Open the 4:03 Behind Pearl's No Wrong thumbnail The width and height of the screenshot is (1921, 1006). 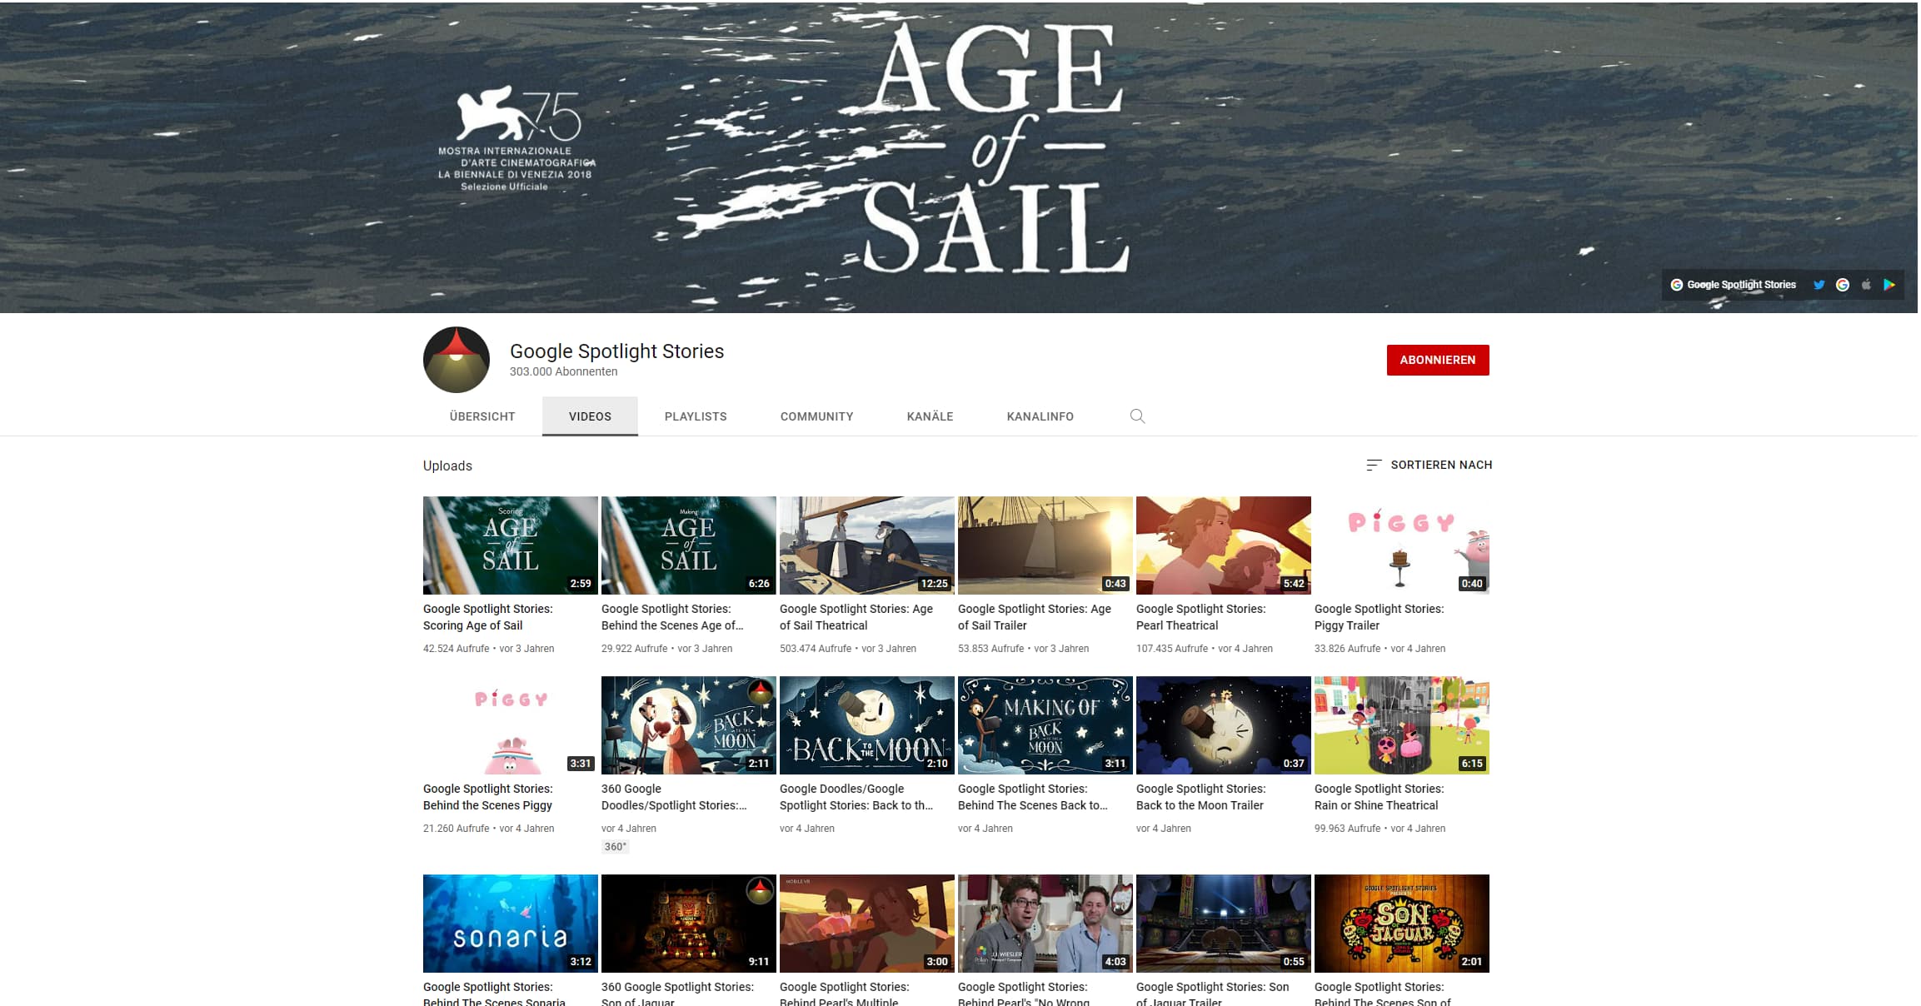point(1045,924)
